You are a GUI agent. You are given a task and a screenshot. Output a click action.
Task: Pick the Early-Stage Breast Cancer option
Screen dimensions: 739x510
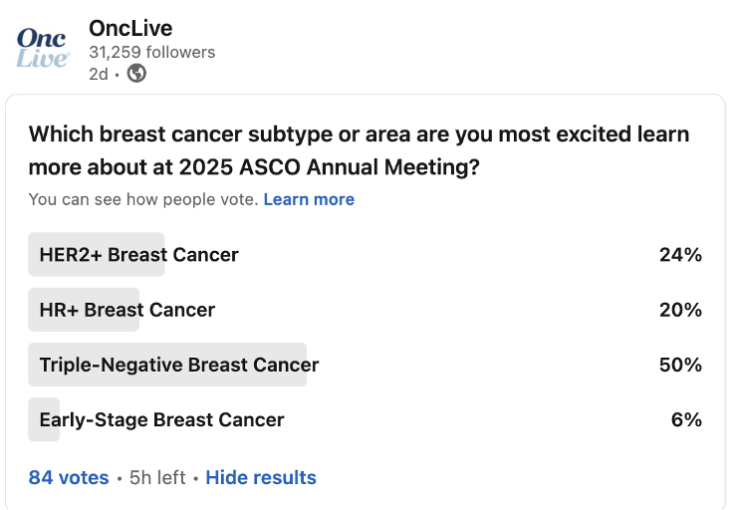coord(161,419)
